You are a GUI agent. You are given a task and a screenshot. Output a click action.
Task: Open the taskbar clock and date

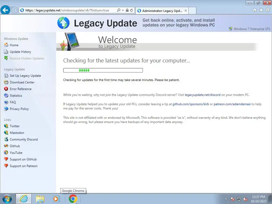click(258, 199)
